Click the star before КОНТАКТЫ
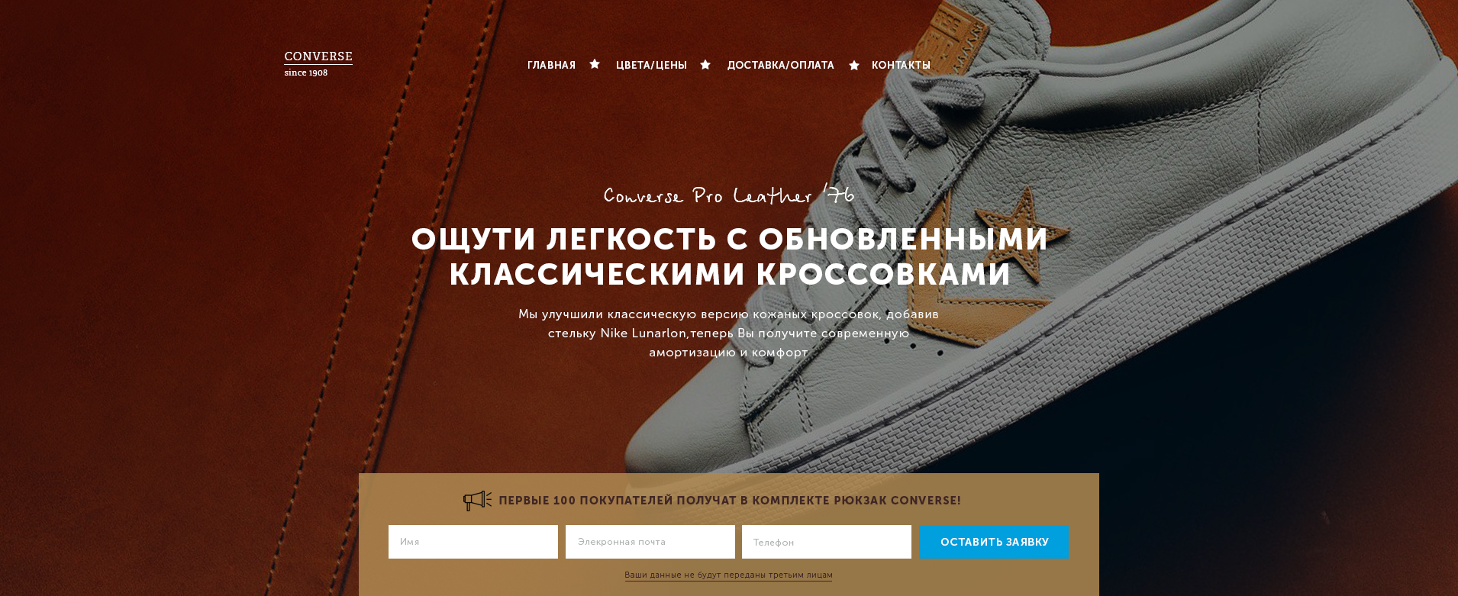The width and height of the screenshot is (1458, 596). click(854, 66)
